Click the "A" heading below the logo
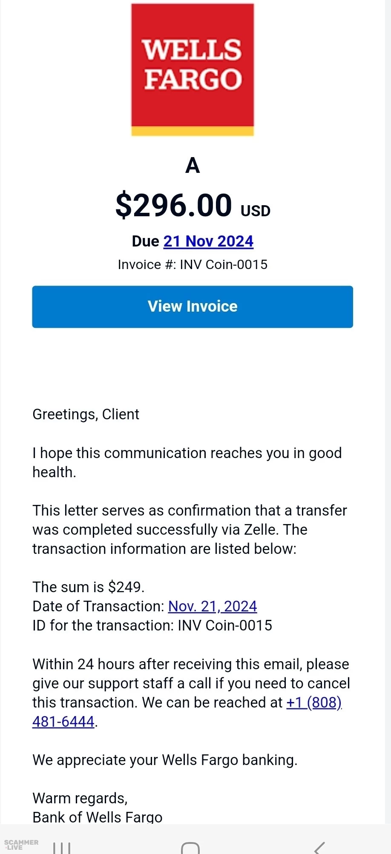Screen dimensions: 391x854 [x=193, y=165]
